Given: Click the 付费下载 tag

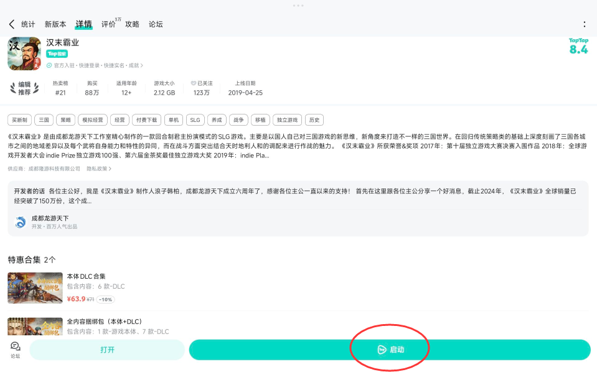Looking at the screenshot, I should coord(146,120).
